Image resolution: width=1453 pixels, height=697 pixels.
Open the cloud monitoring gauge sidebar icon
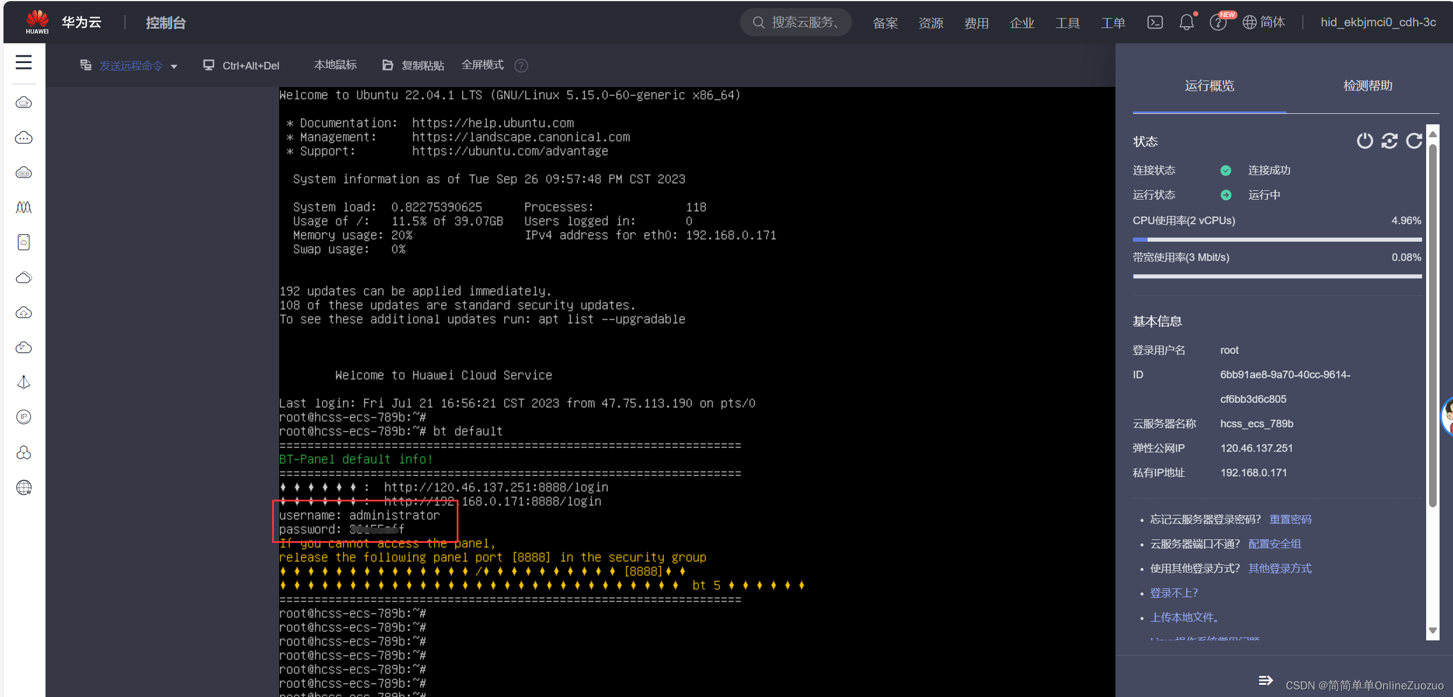[23, 347]
